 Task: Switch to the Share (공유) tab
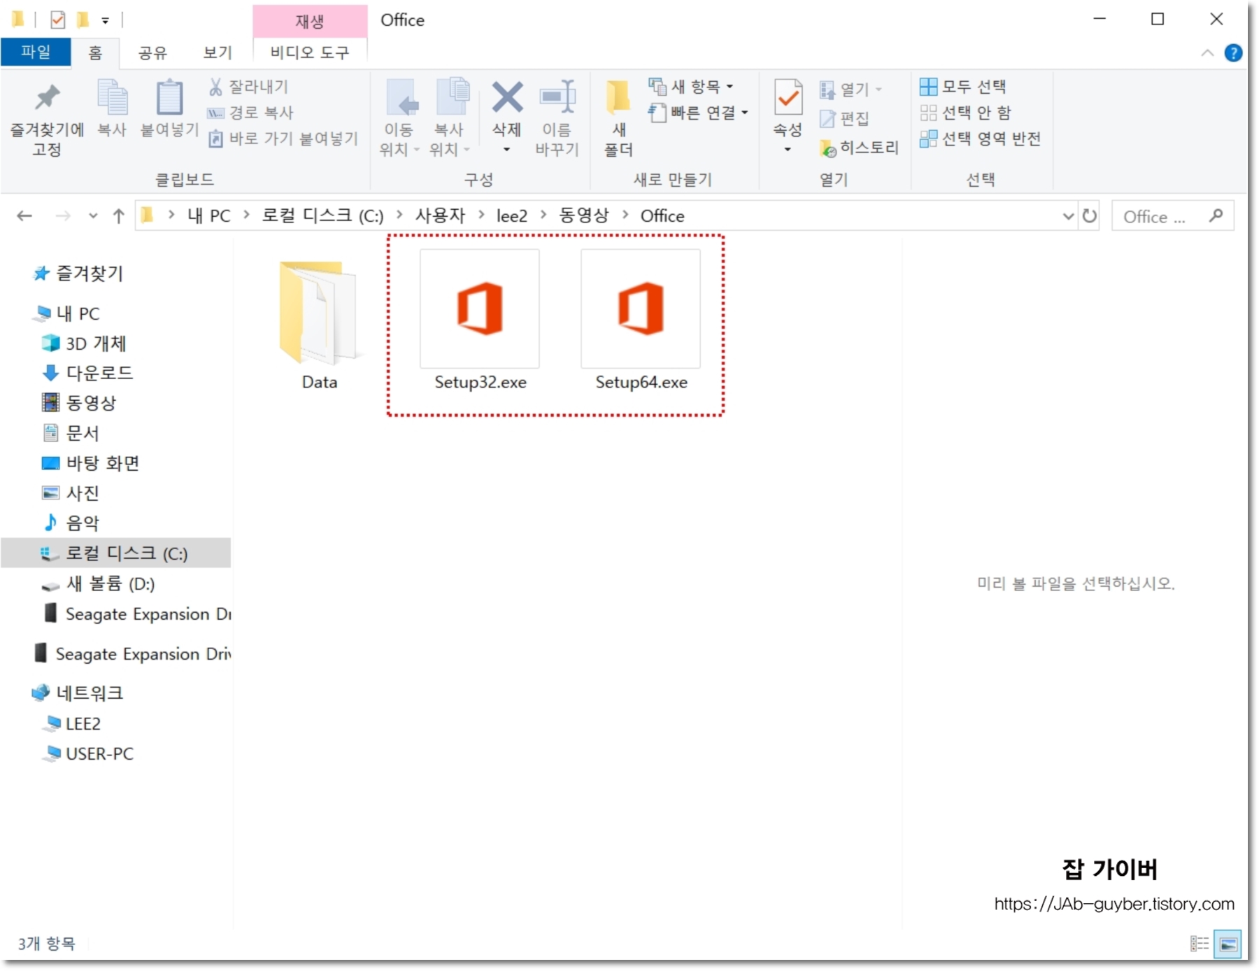pos(152,52)
